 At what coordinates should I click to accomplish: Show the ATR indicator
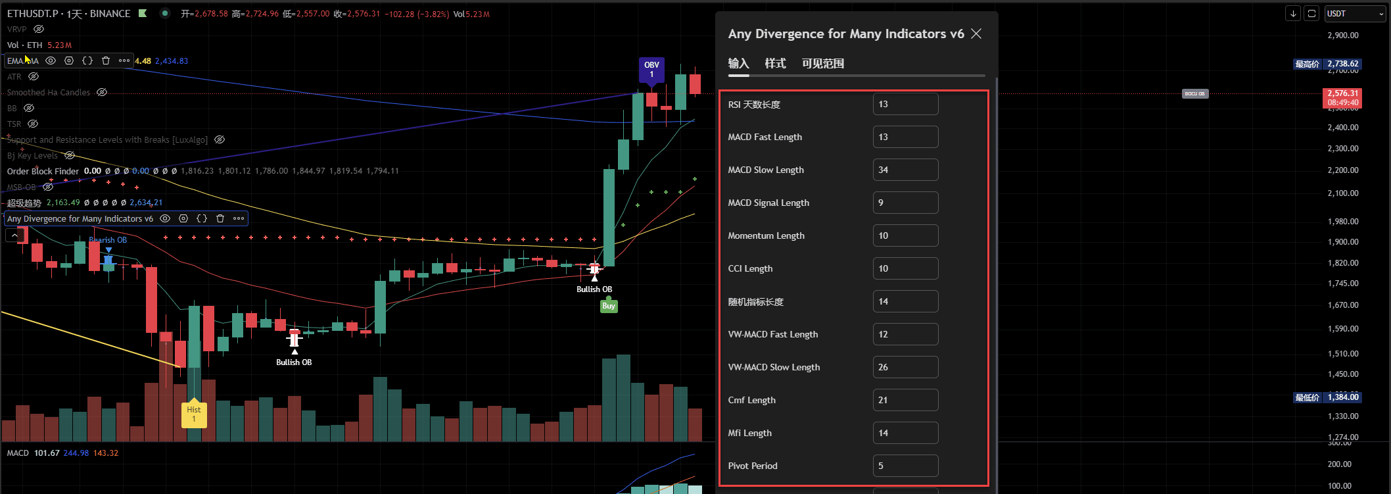coord(34,76)
